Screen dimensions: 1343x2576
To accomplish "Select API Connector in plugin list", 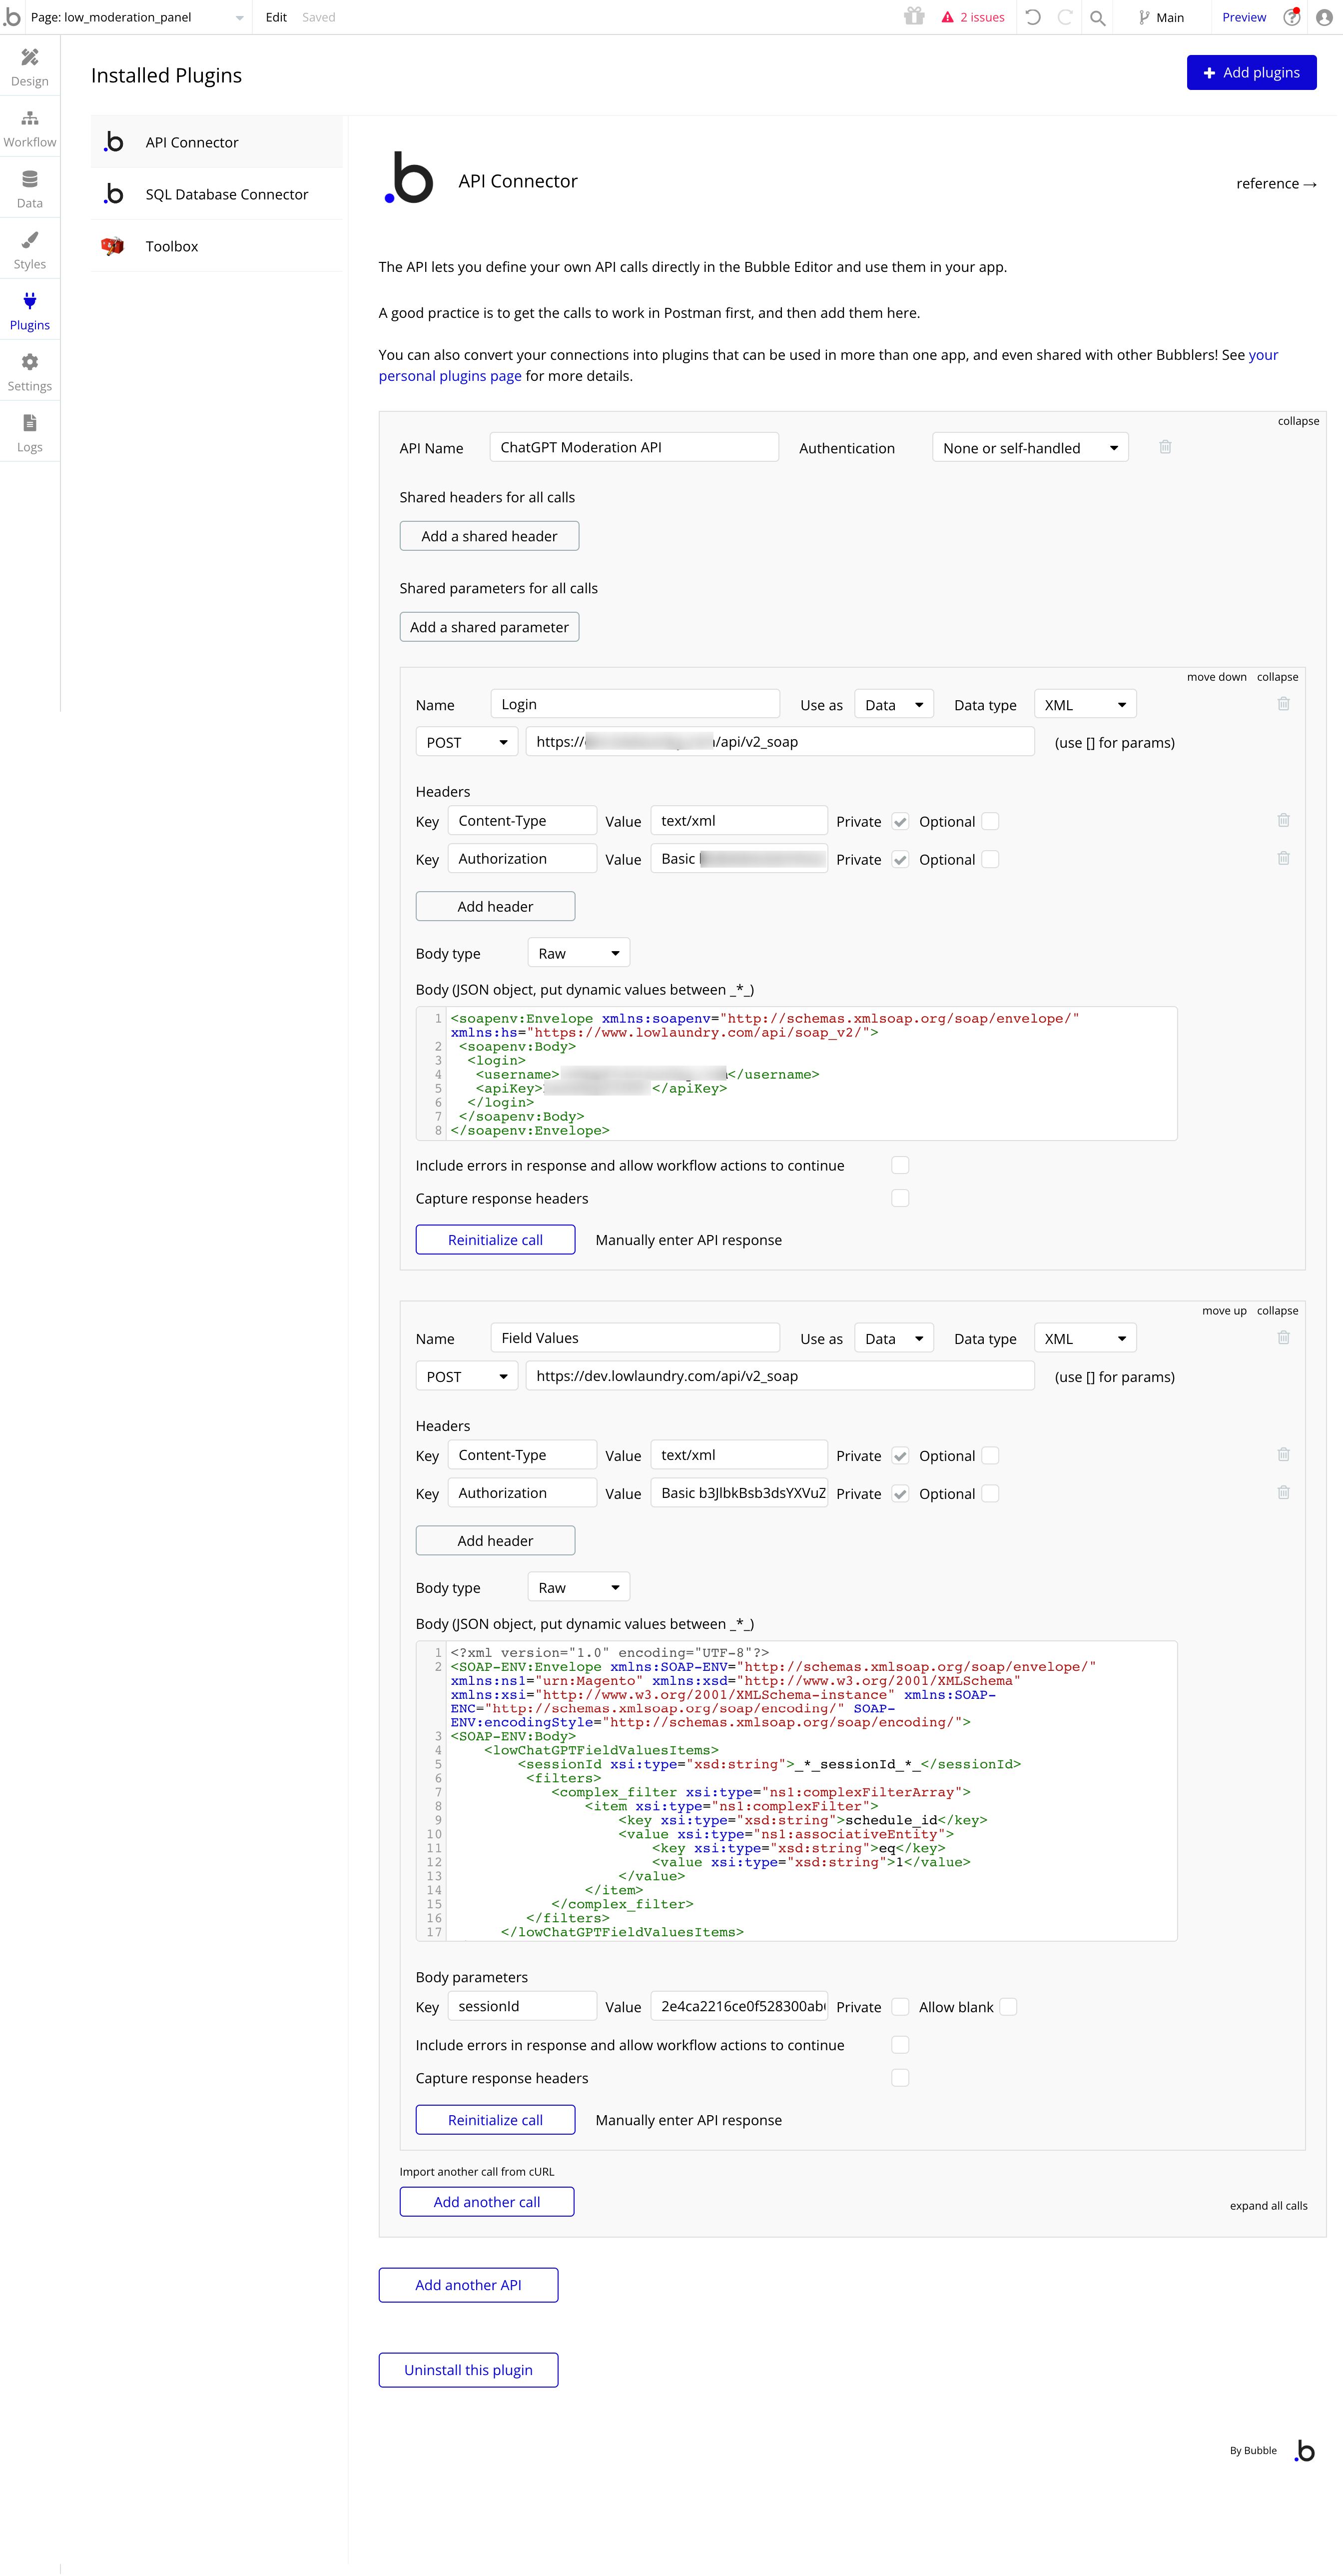I will (217, 142).
